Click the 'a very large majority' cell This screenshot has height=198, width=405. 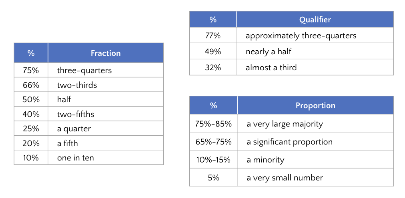click(x=285, y=124)
